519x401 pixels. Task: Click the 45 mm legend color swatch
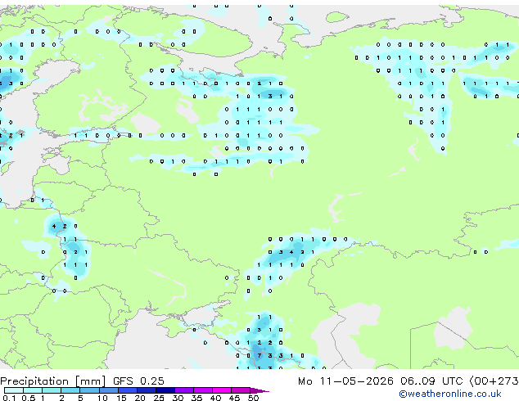241,390
